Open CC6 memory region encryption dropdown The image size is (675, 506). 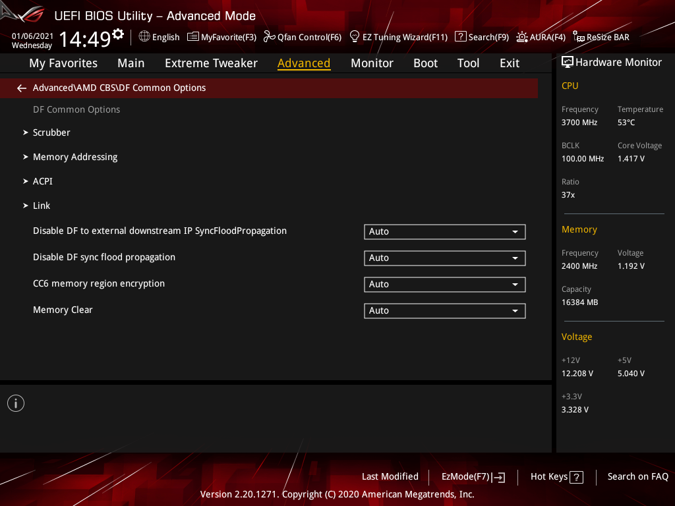[445, 285]
